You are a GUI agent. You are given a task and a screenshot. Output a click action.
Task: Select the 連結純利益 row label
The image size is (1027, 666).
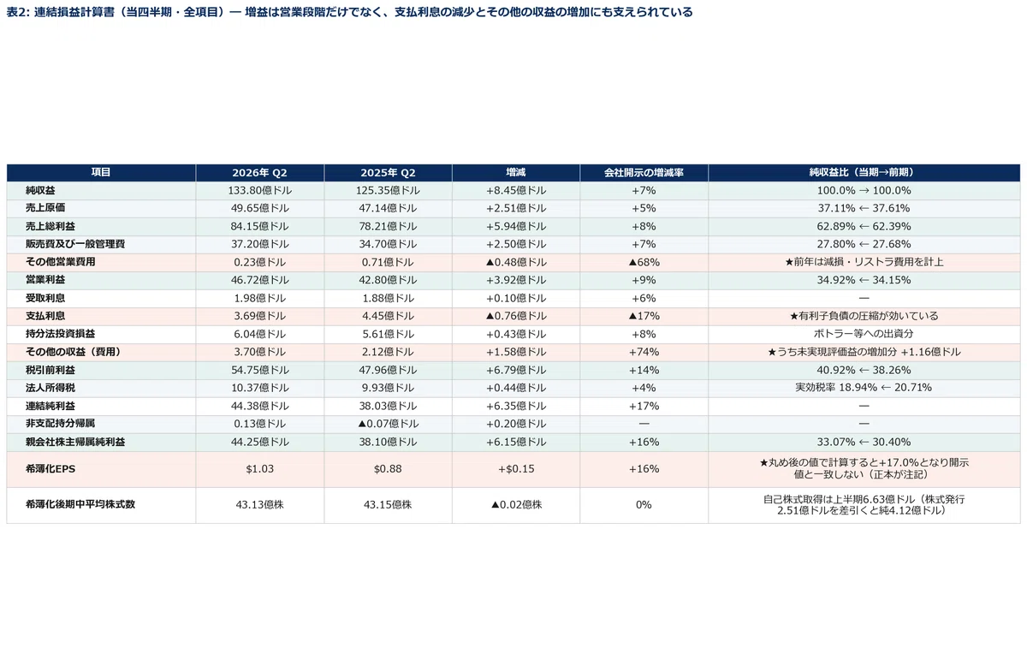click(50, 406)
